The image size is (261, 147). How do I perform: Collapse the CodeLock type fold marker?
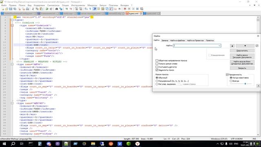[12, 25]
